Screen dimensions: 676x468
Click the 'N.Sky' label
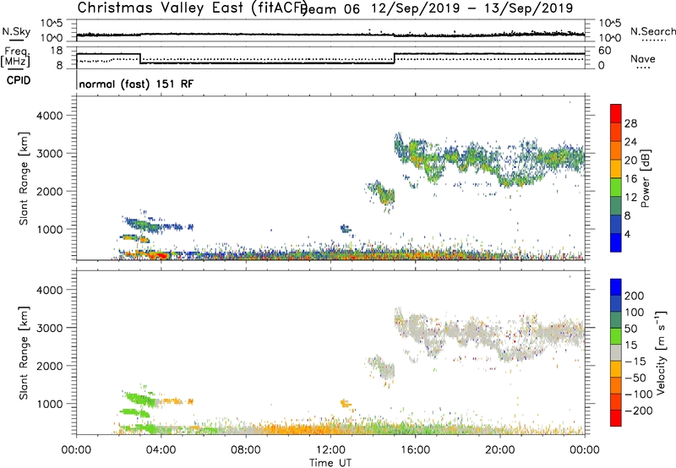[x=16, y=32]
